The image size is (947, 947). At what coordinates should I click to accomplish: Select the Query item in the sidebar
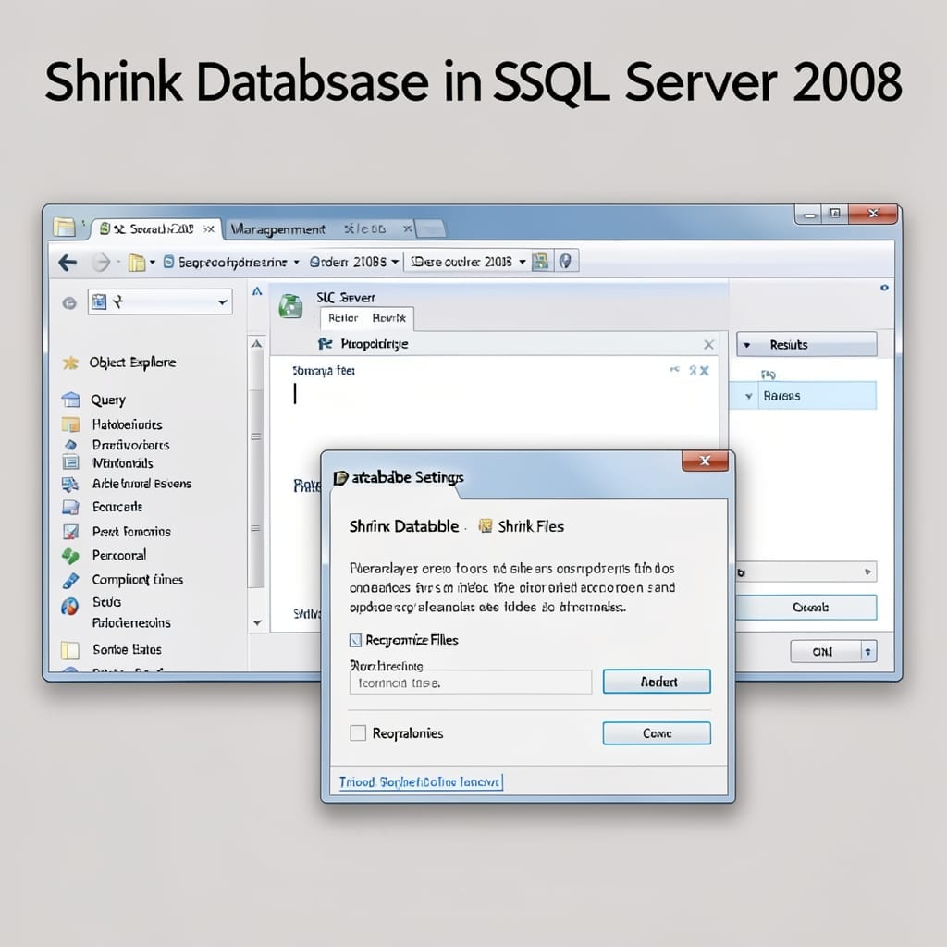click(x=108, y=400)
